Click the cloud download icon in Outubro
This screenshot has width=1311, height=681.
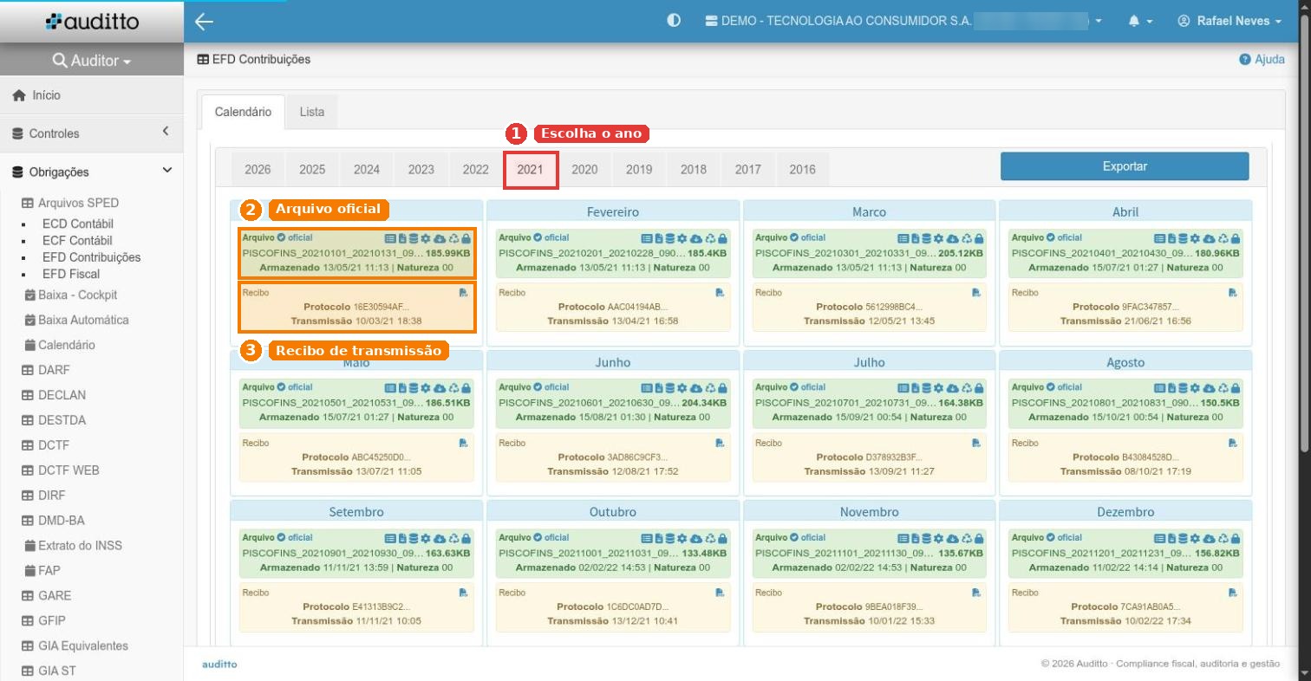(695, 537)
